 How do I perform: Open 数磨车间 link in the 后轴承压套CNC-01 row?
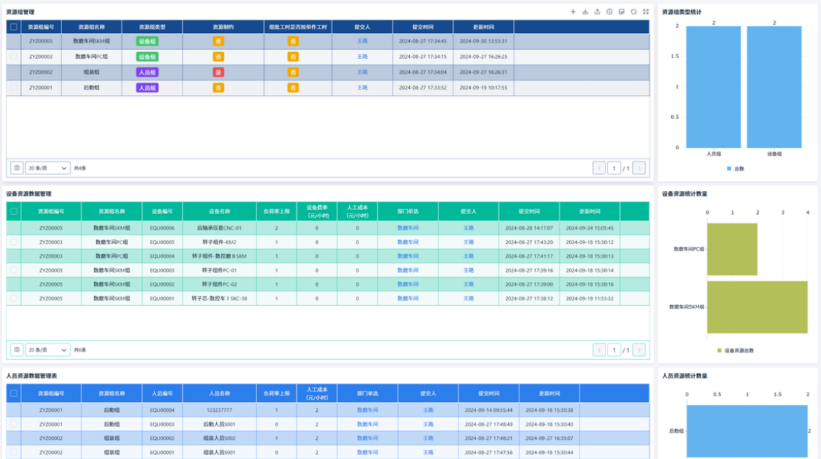click(408, 228)
